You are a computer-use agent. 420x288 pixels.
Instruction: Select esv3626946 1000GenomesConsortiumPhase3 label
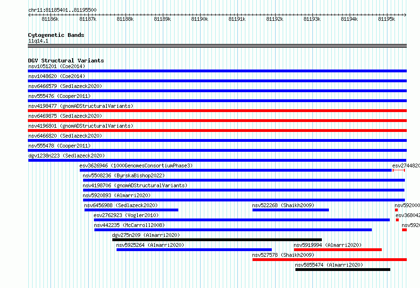point(136,166)
